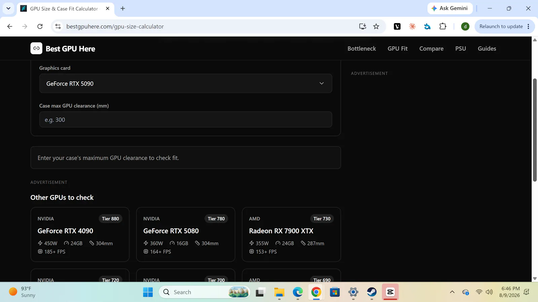Open the PSU nav item

tap(460, 48)
